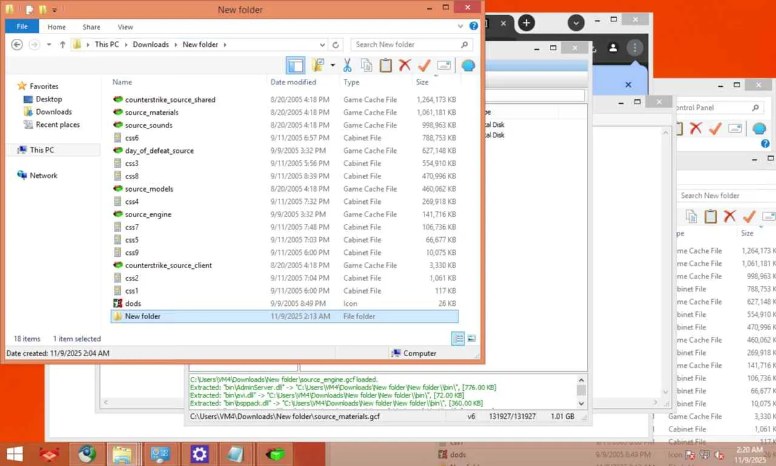
Task: Open the dropdown arrow beside Folder Options icon
Action: [x=332, y=65]
